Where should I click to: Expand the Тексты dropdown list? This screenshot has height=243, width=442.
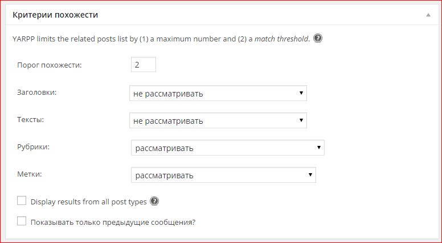pyautogui.click(x=218, y=120)
